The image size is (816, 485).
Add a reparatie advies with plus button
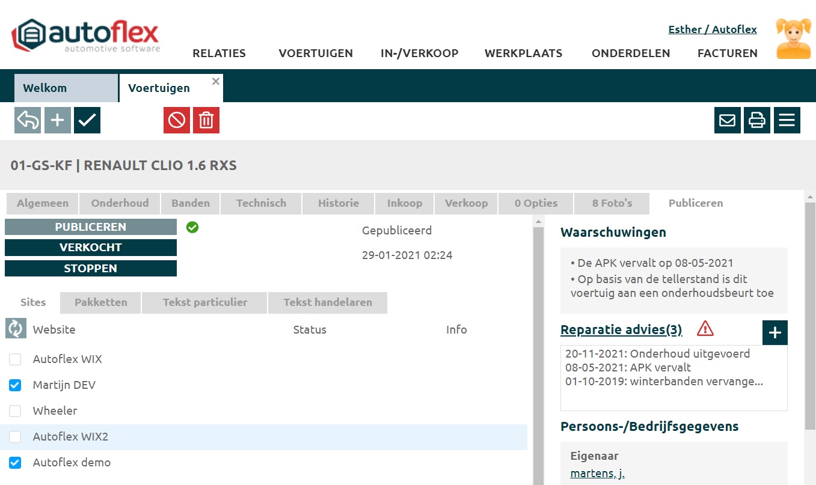point(775,333)
